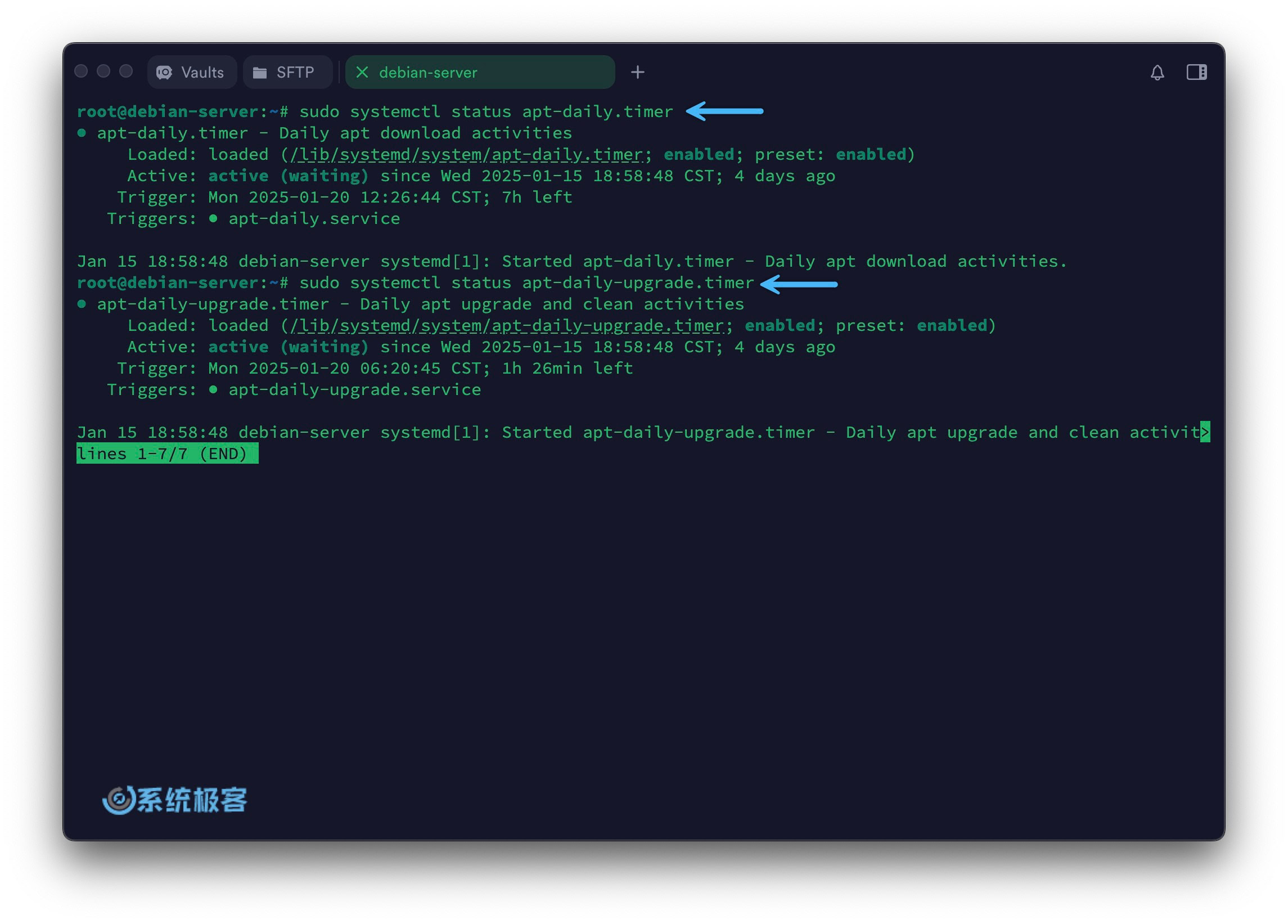The image size is (1288, 924).
Task: Open the new tab dropdown menu
Action: [637, 71]
